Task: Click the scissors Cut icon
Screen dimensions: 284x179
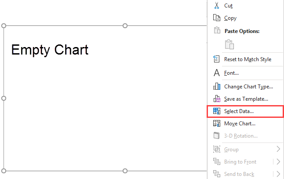Action: (216, 6)
